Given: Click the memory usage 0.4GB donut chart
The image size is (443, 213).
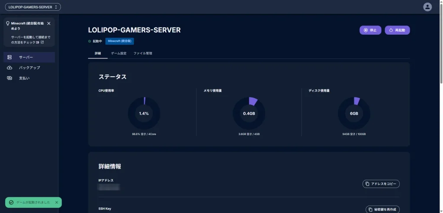Looking at the screenshot, I should pyautogui.click(x=249, y=113).
